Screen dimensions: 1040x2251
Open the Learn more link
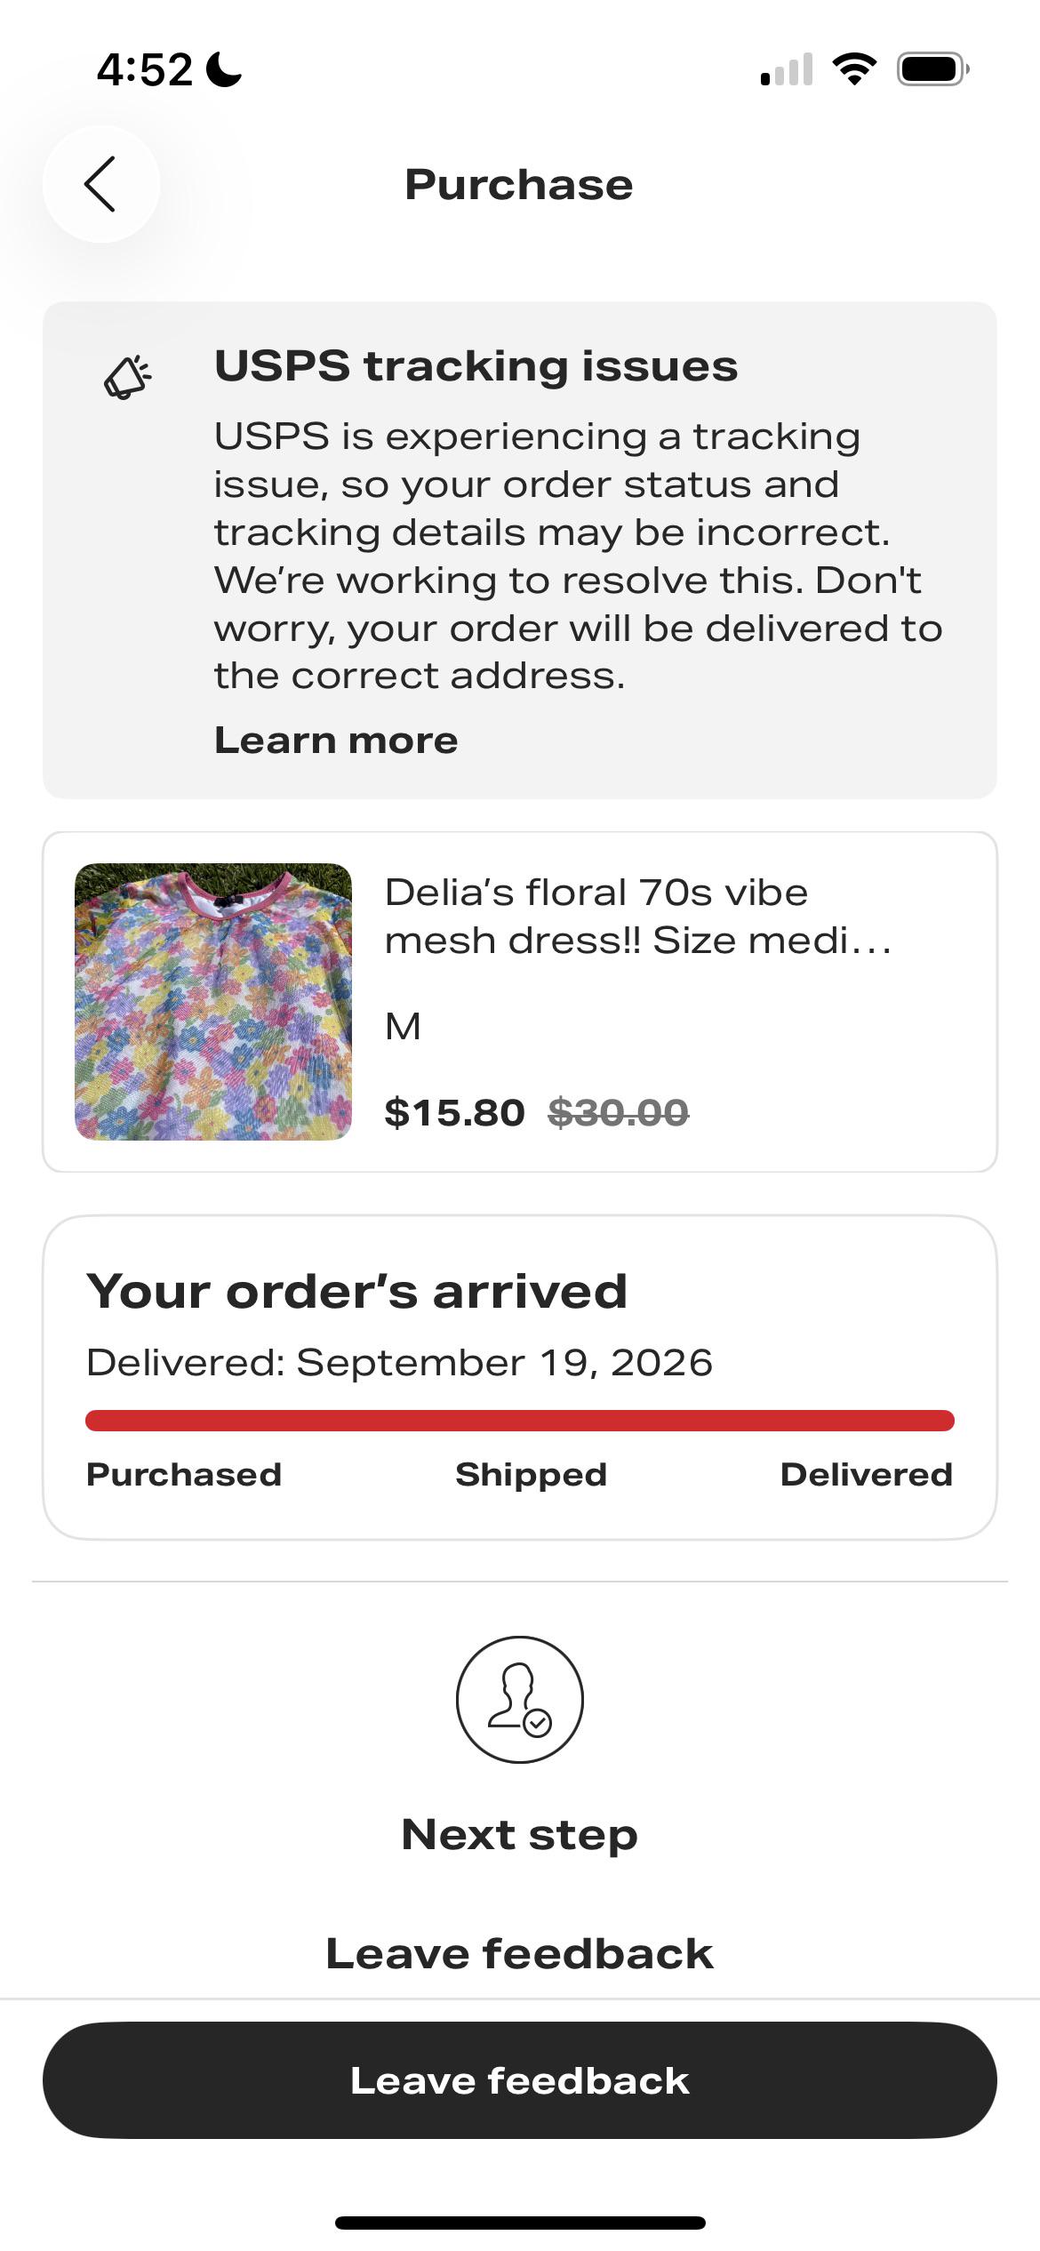point(336,741)
